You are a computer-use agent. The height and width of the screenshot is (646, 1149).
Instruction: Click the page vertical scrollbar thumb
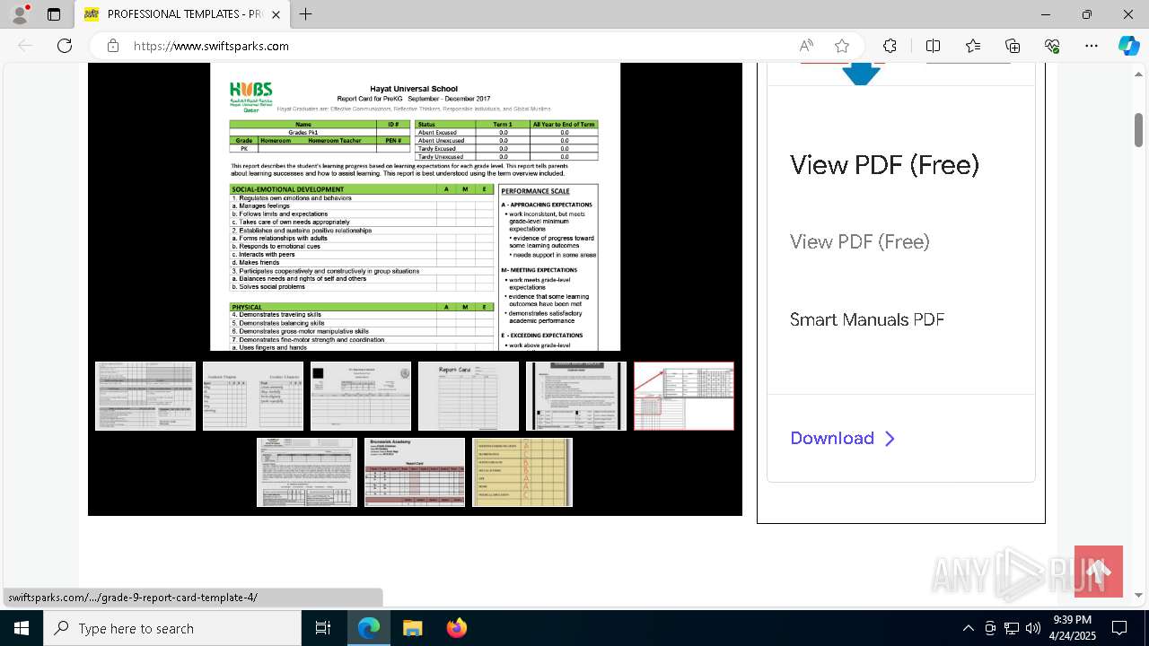tap(1138, 130)
